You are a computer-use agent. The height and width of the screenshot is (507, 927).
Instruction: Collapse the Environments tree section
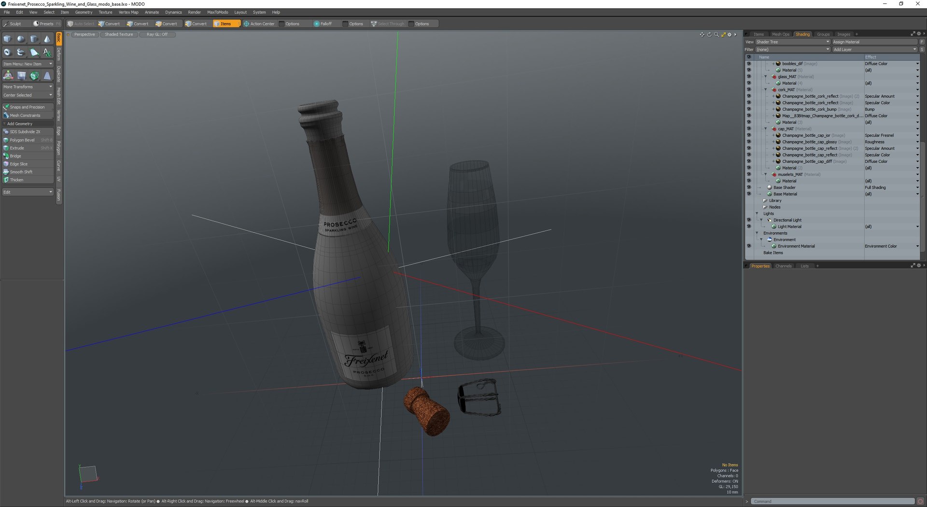tap(757, 233)
